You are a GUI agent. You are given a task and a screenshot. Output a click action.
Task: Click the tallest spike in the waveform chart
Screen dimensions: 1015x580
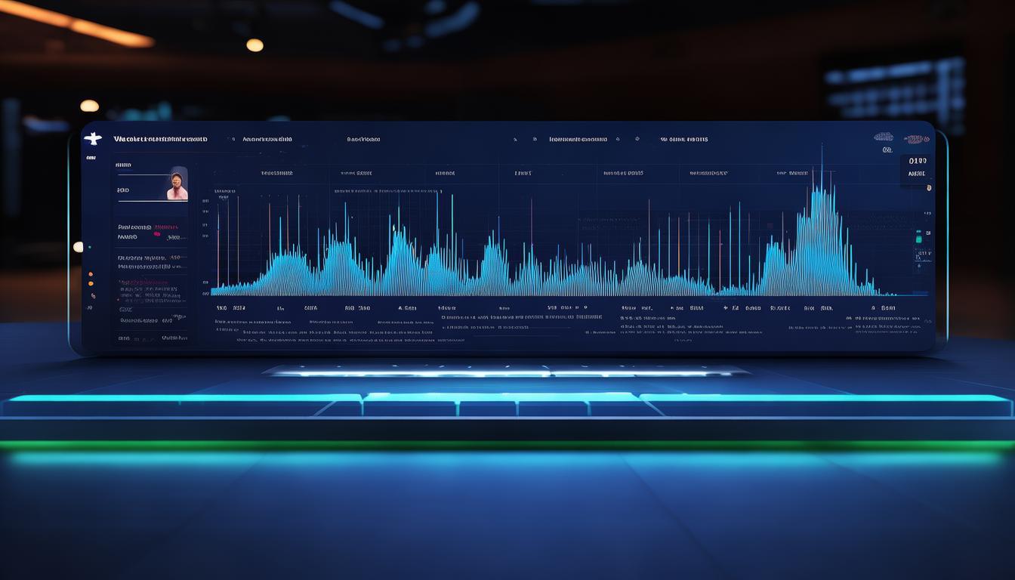822,151
